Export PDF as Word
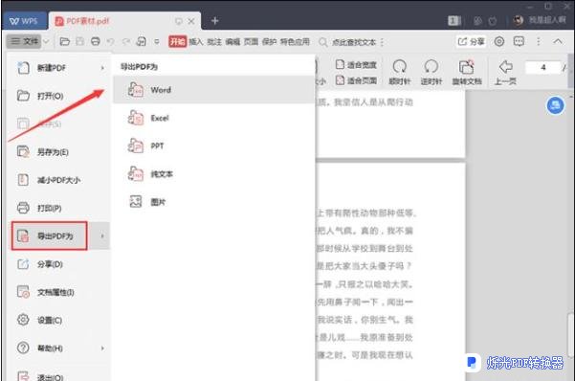 [x=213, y=90]
